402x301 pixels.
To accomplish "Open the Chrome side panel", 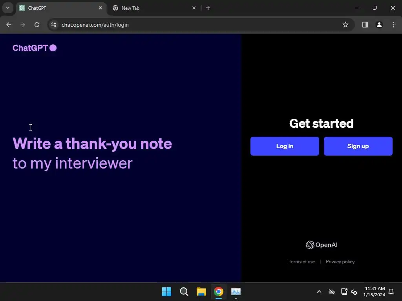I will click(x=365, y=25).
